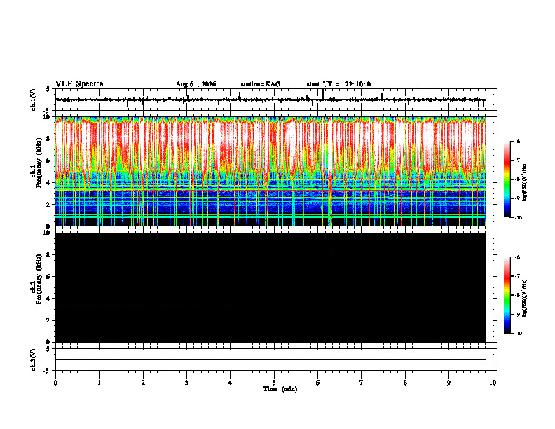Click the flat ch.3 voltage trace line

coord(270,360)
